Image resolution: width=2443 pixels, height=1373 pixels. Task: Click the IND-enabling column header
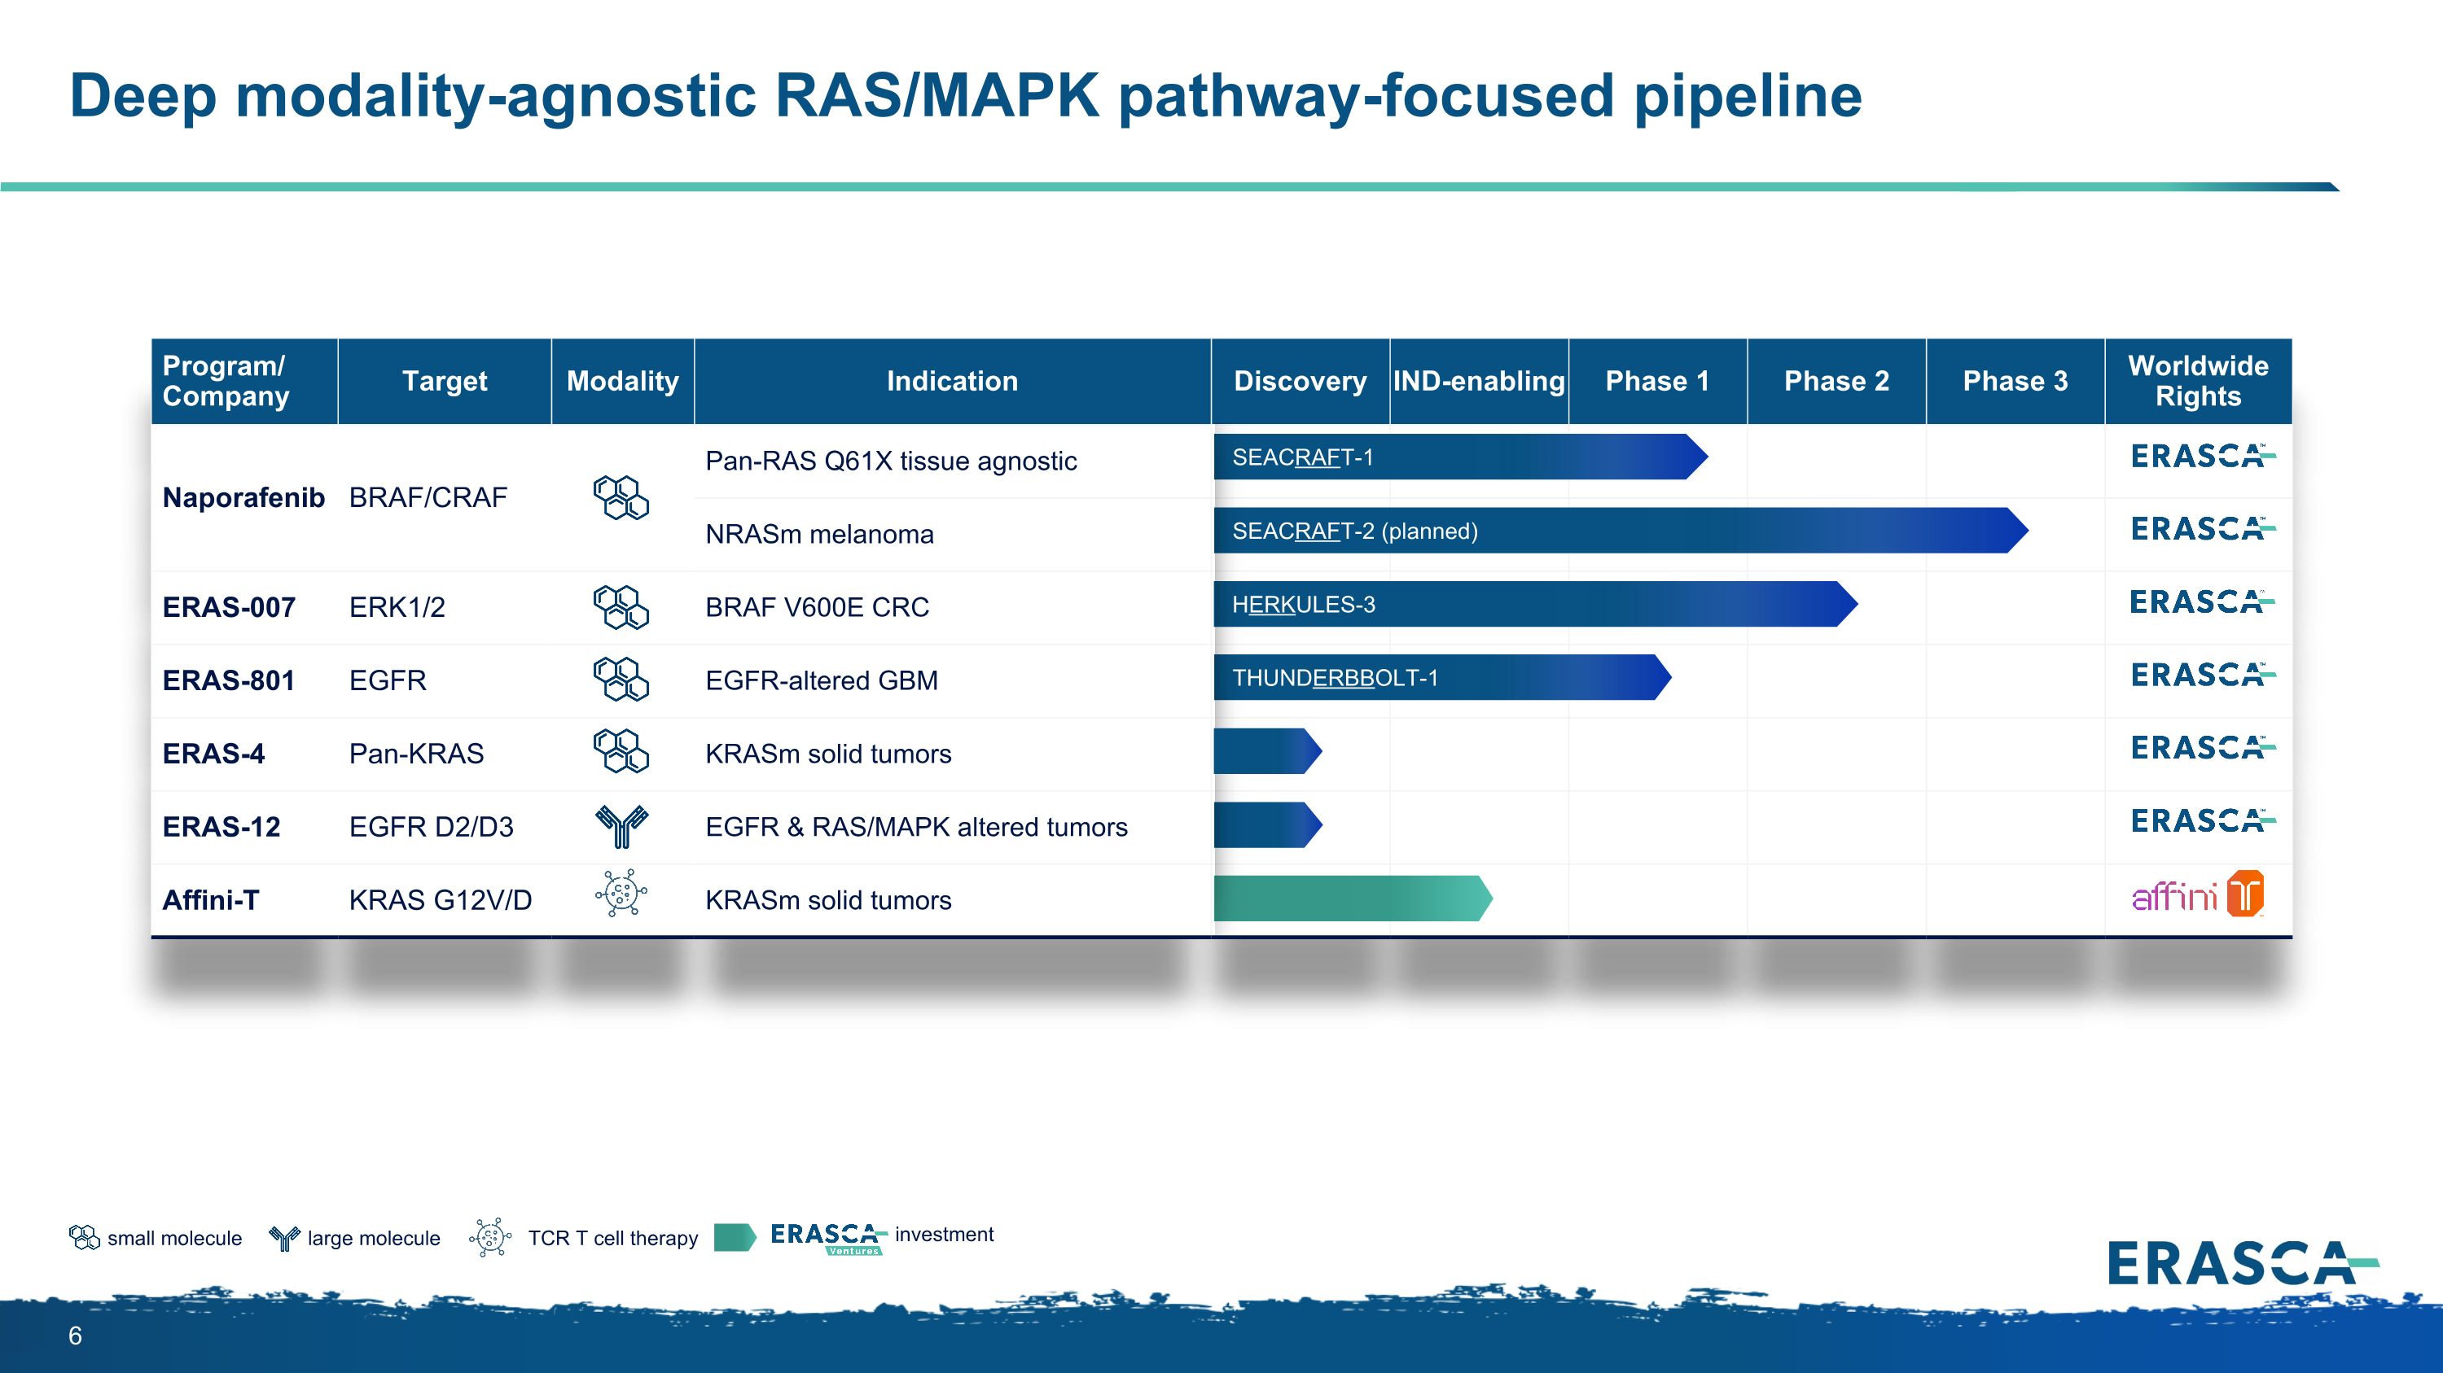tap(1479, 381)
